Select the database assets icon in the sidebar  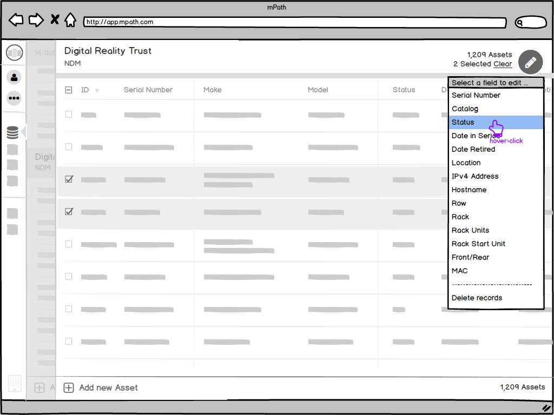[14, 132]
